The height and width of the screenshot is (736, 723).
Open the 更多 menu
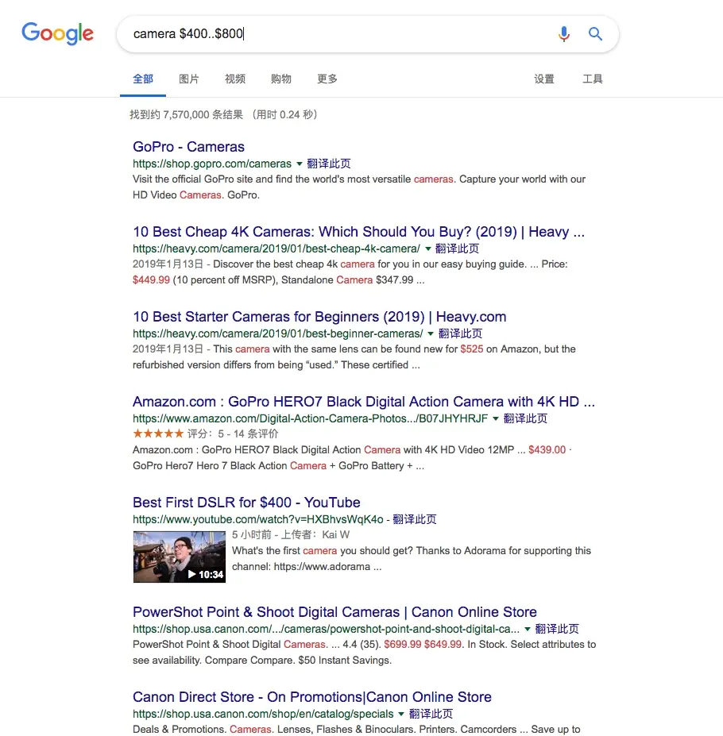click(327, 79)
